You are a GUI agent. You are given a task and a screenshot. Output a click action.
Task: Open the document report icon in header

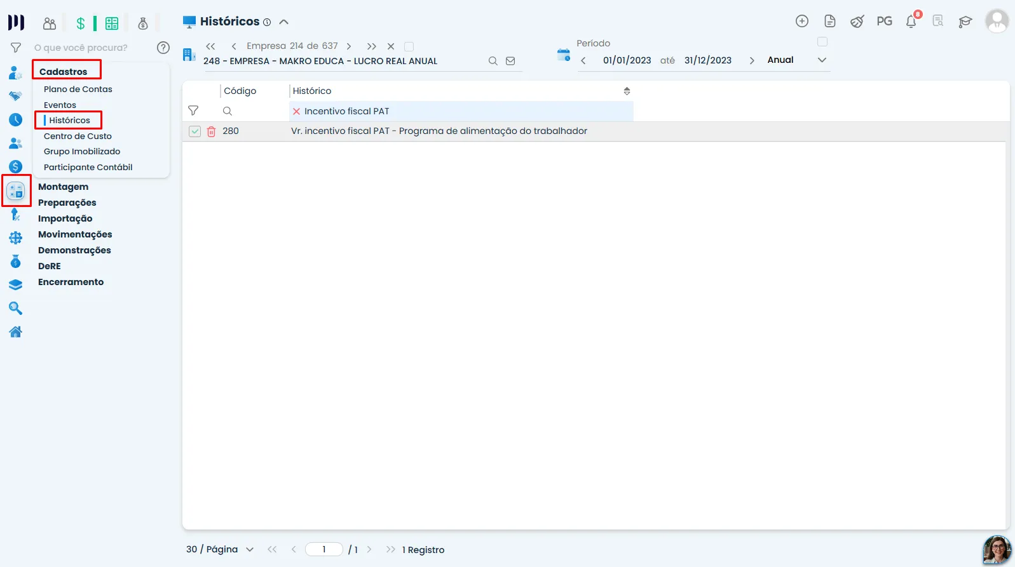pos(829,21)
